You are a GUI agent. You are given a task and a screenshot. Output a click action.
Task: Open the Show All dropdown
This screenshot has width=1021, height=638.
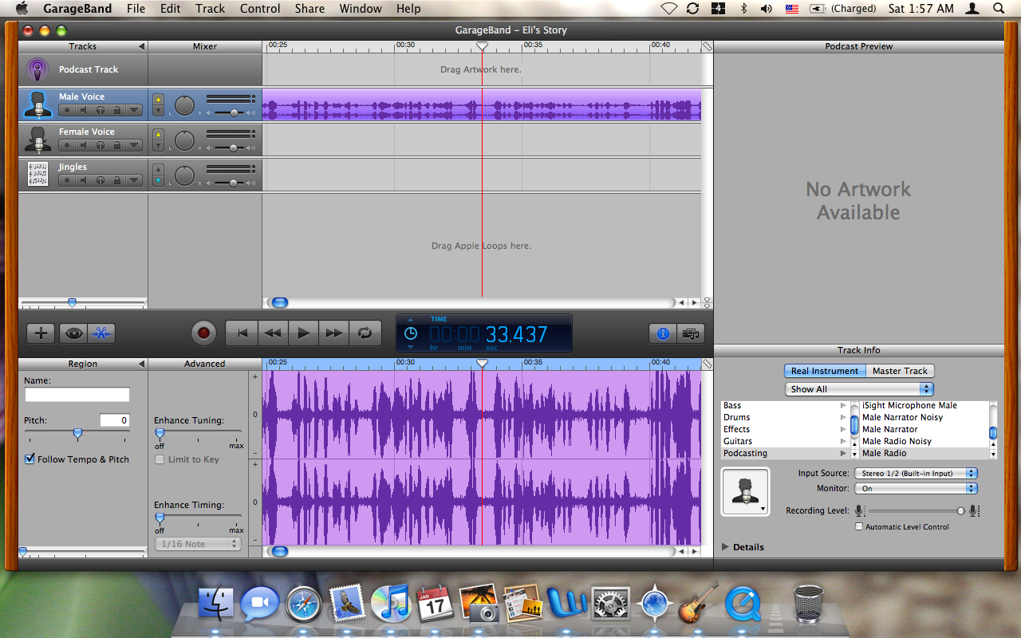click(859, 389)
